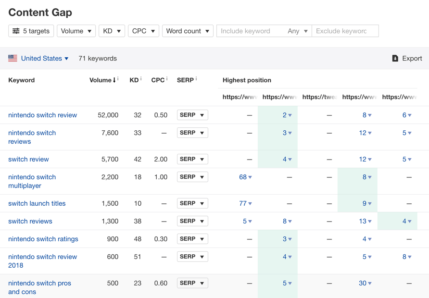Expand SERP for switch launch titles

tap(192, 203)
